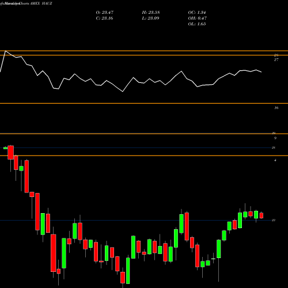Click the '27' indicator axis label
The width and height of the screenshot is (288, 288).
coord(276,60)
